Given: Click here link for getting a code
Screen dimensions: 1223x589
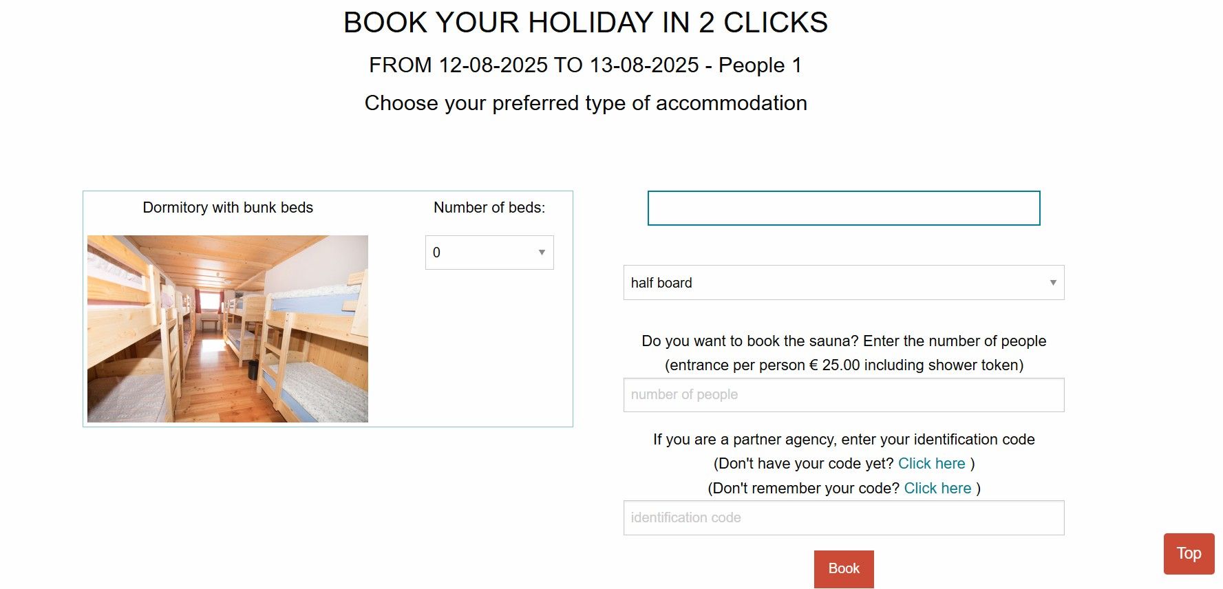Looking at the screenshot, I should point(931,464).
